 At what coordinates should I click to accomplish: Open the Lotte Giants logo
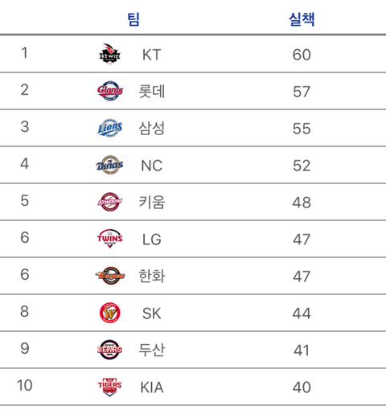coord(110,91)
